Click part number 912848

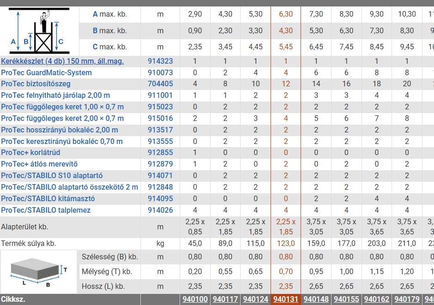point(160,187)
